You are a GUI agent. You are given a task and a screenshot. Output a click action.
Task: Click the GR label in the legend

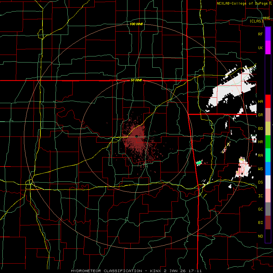coord(261,115)
